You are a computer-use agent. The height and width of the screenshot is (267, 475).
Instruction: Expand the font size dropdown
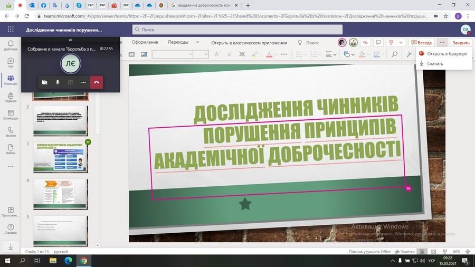tap(201, 54)
